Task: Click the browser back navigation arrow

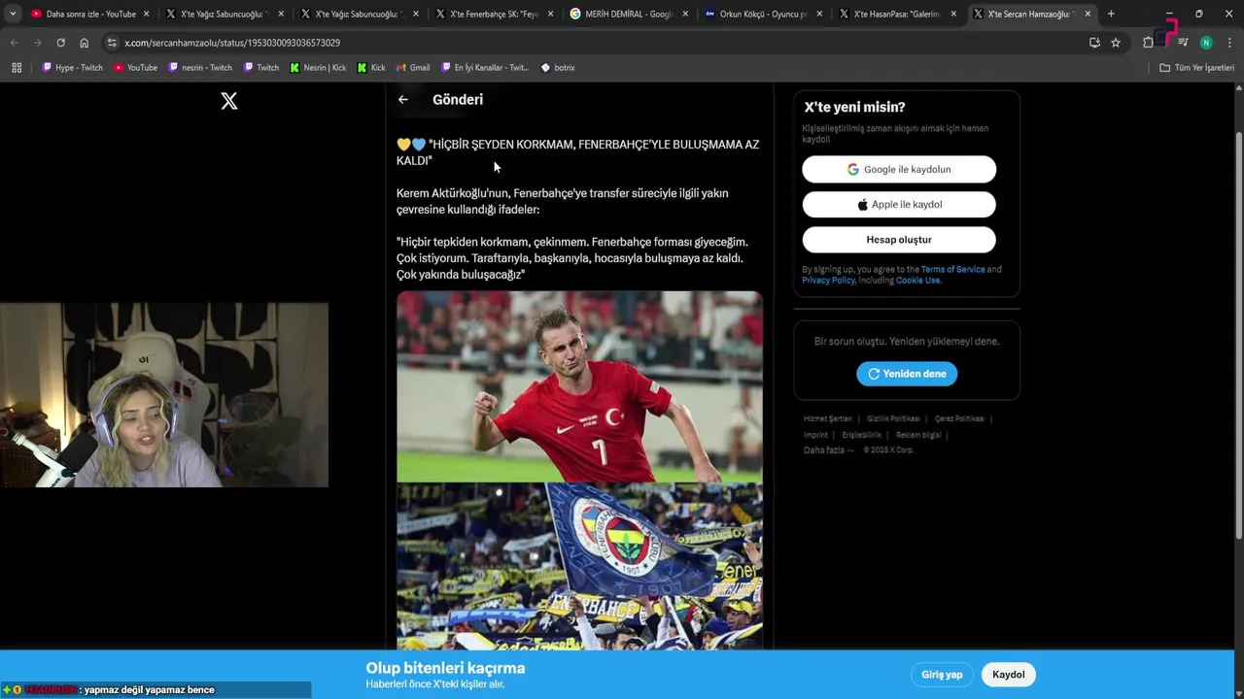Action: pyautogui.click(x=15, y=43)
